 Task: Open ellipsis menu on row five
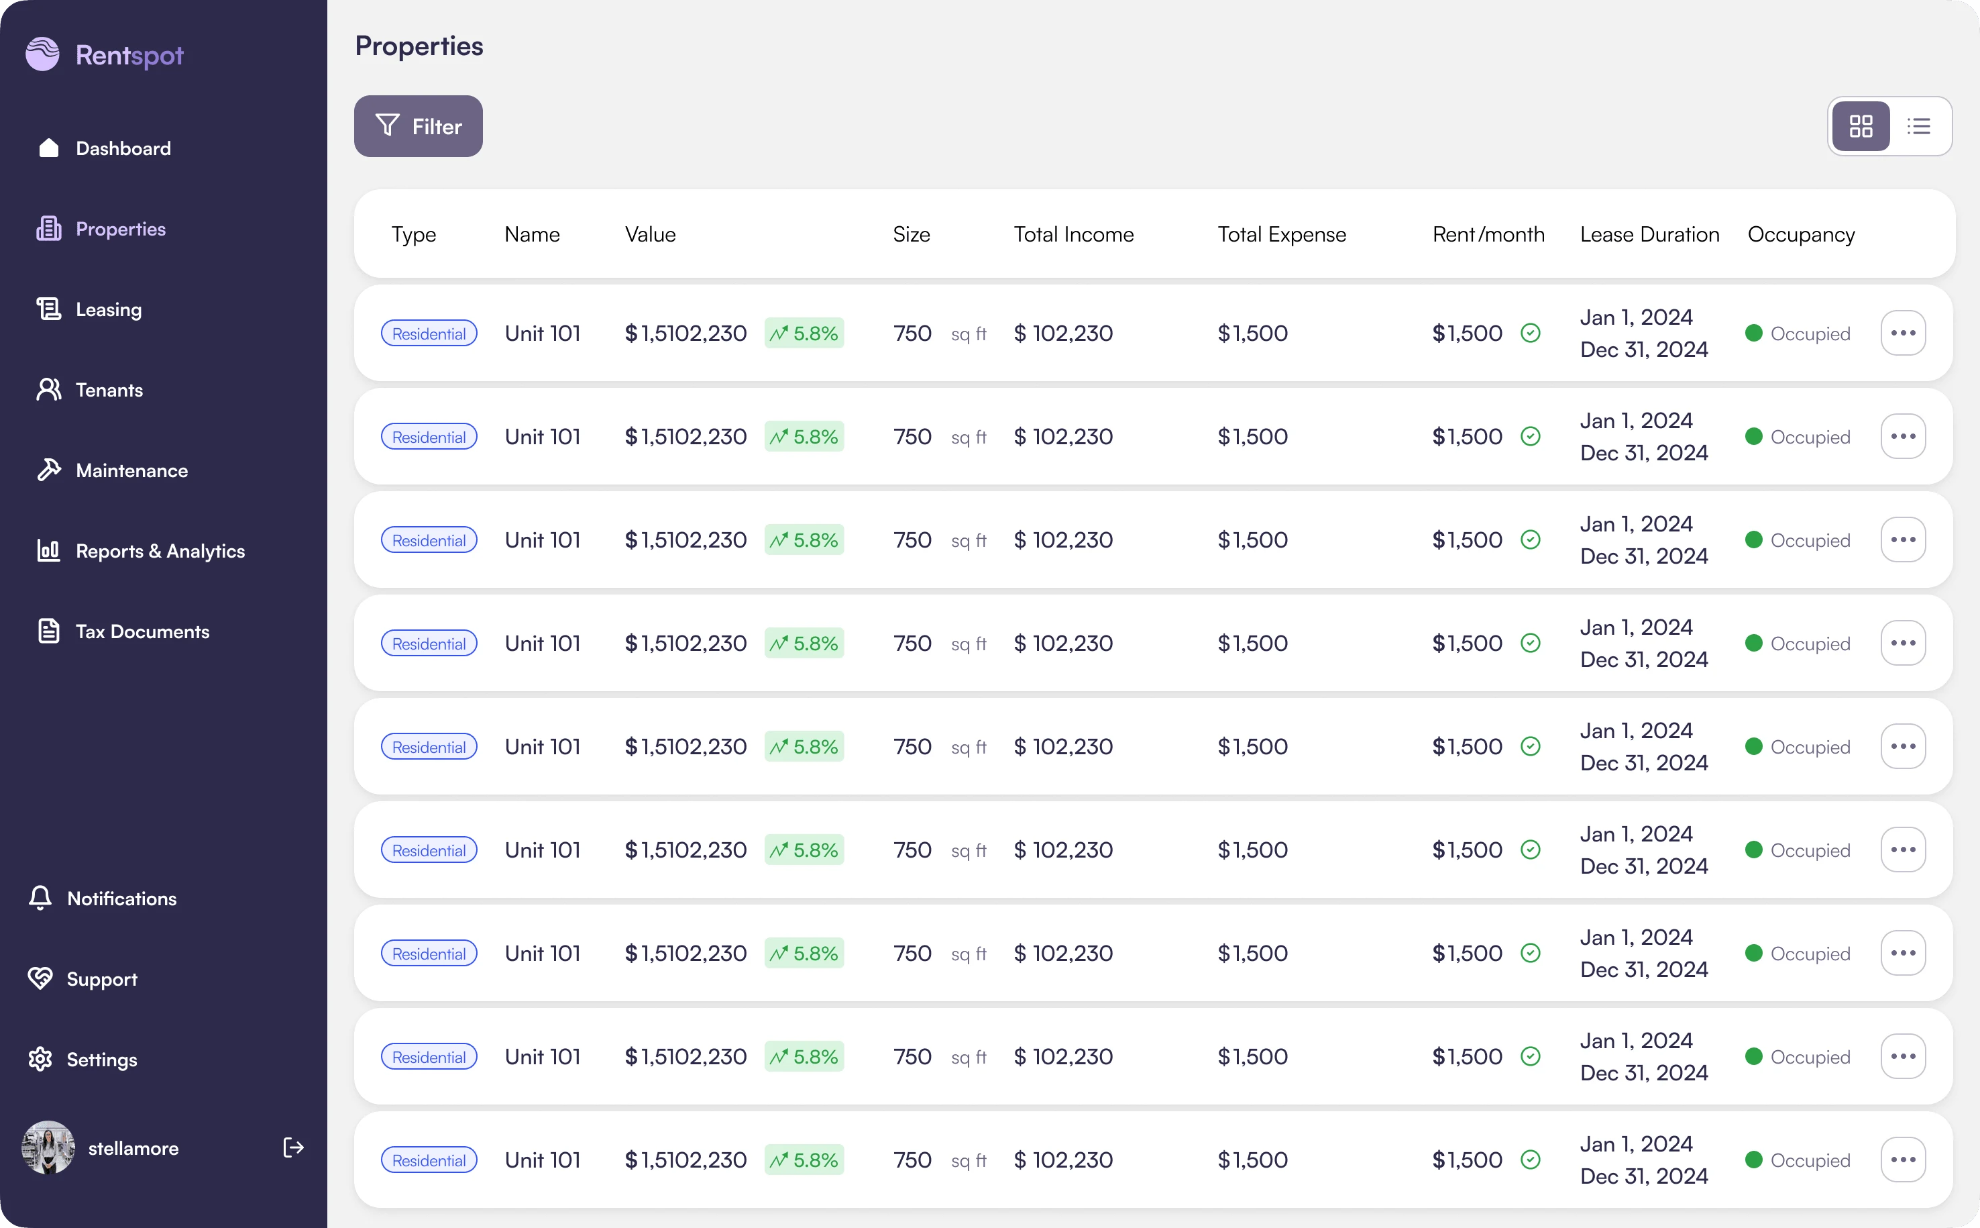(x=1904, y=746)
